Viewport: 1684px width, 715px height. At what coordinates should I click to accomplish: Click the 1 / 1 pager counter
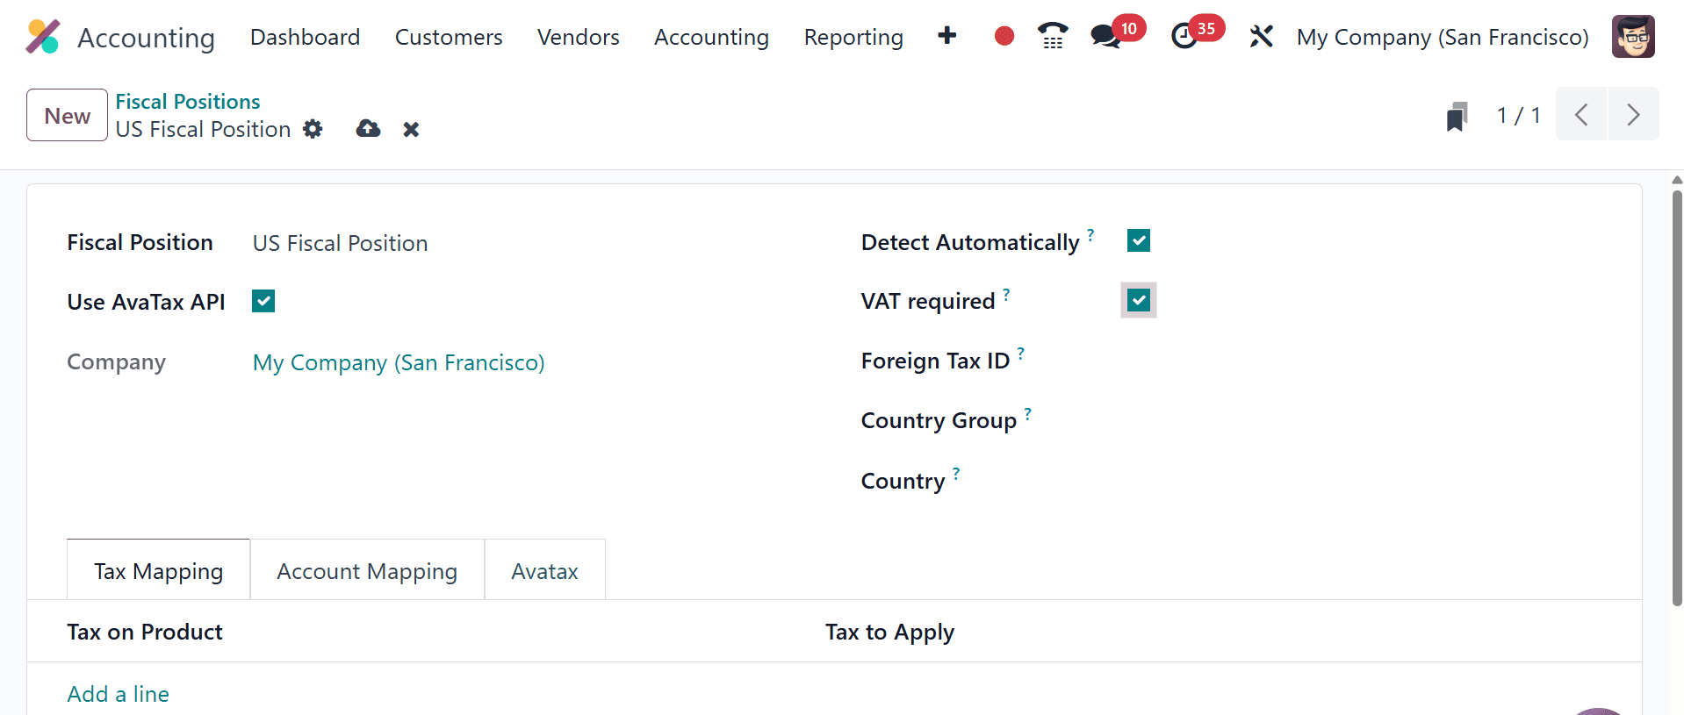click(1518, 115)
